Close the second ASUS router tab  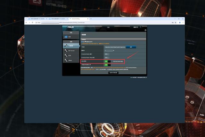tap(67, 19)
